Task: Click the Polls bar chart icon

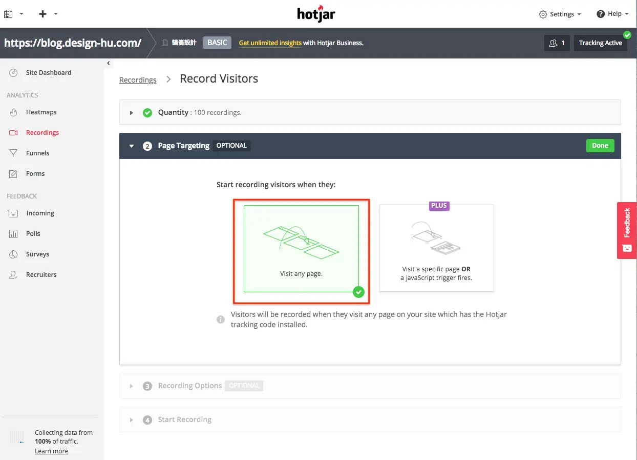Action: pyautogui.click(x=14, y=234)
